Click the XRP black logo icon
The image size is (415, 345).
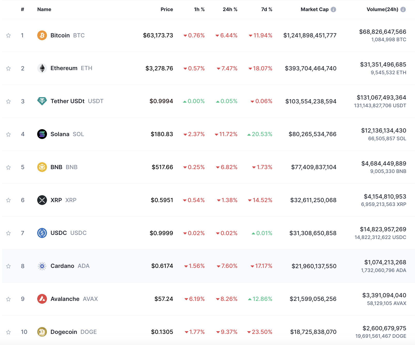coord(42,200)
